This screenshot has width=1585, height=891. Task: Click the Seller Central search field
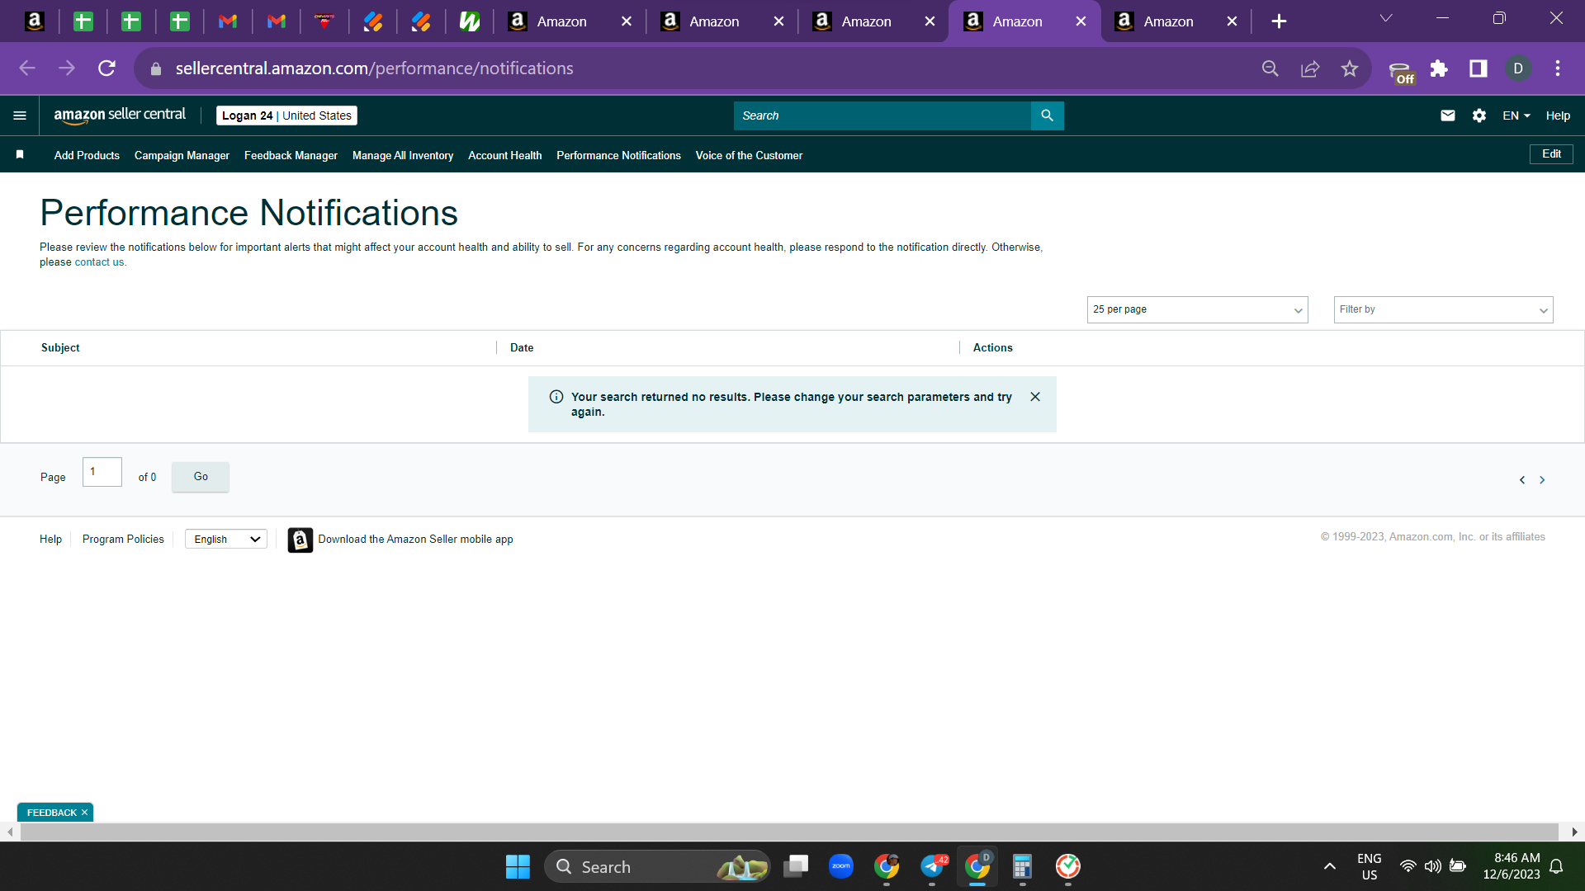[x=882, y=115]
